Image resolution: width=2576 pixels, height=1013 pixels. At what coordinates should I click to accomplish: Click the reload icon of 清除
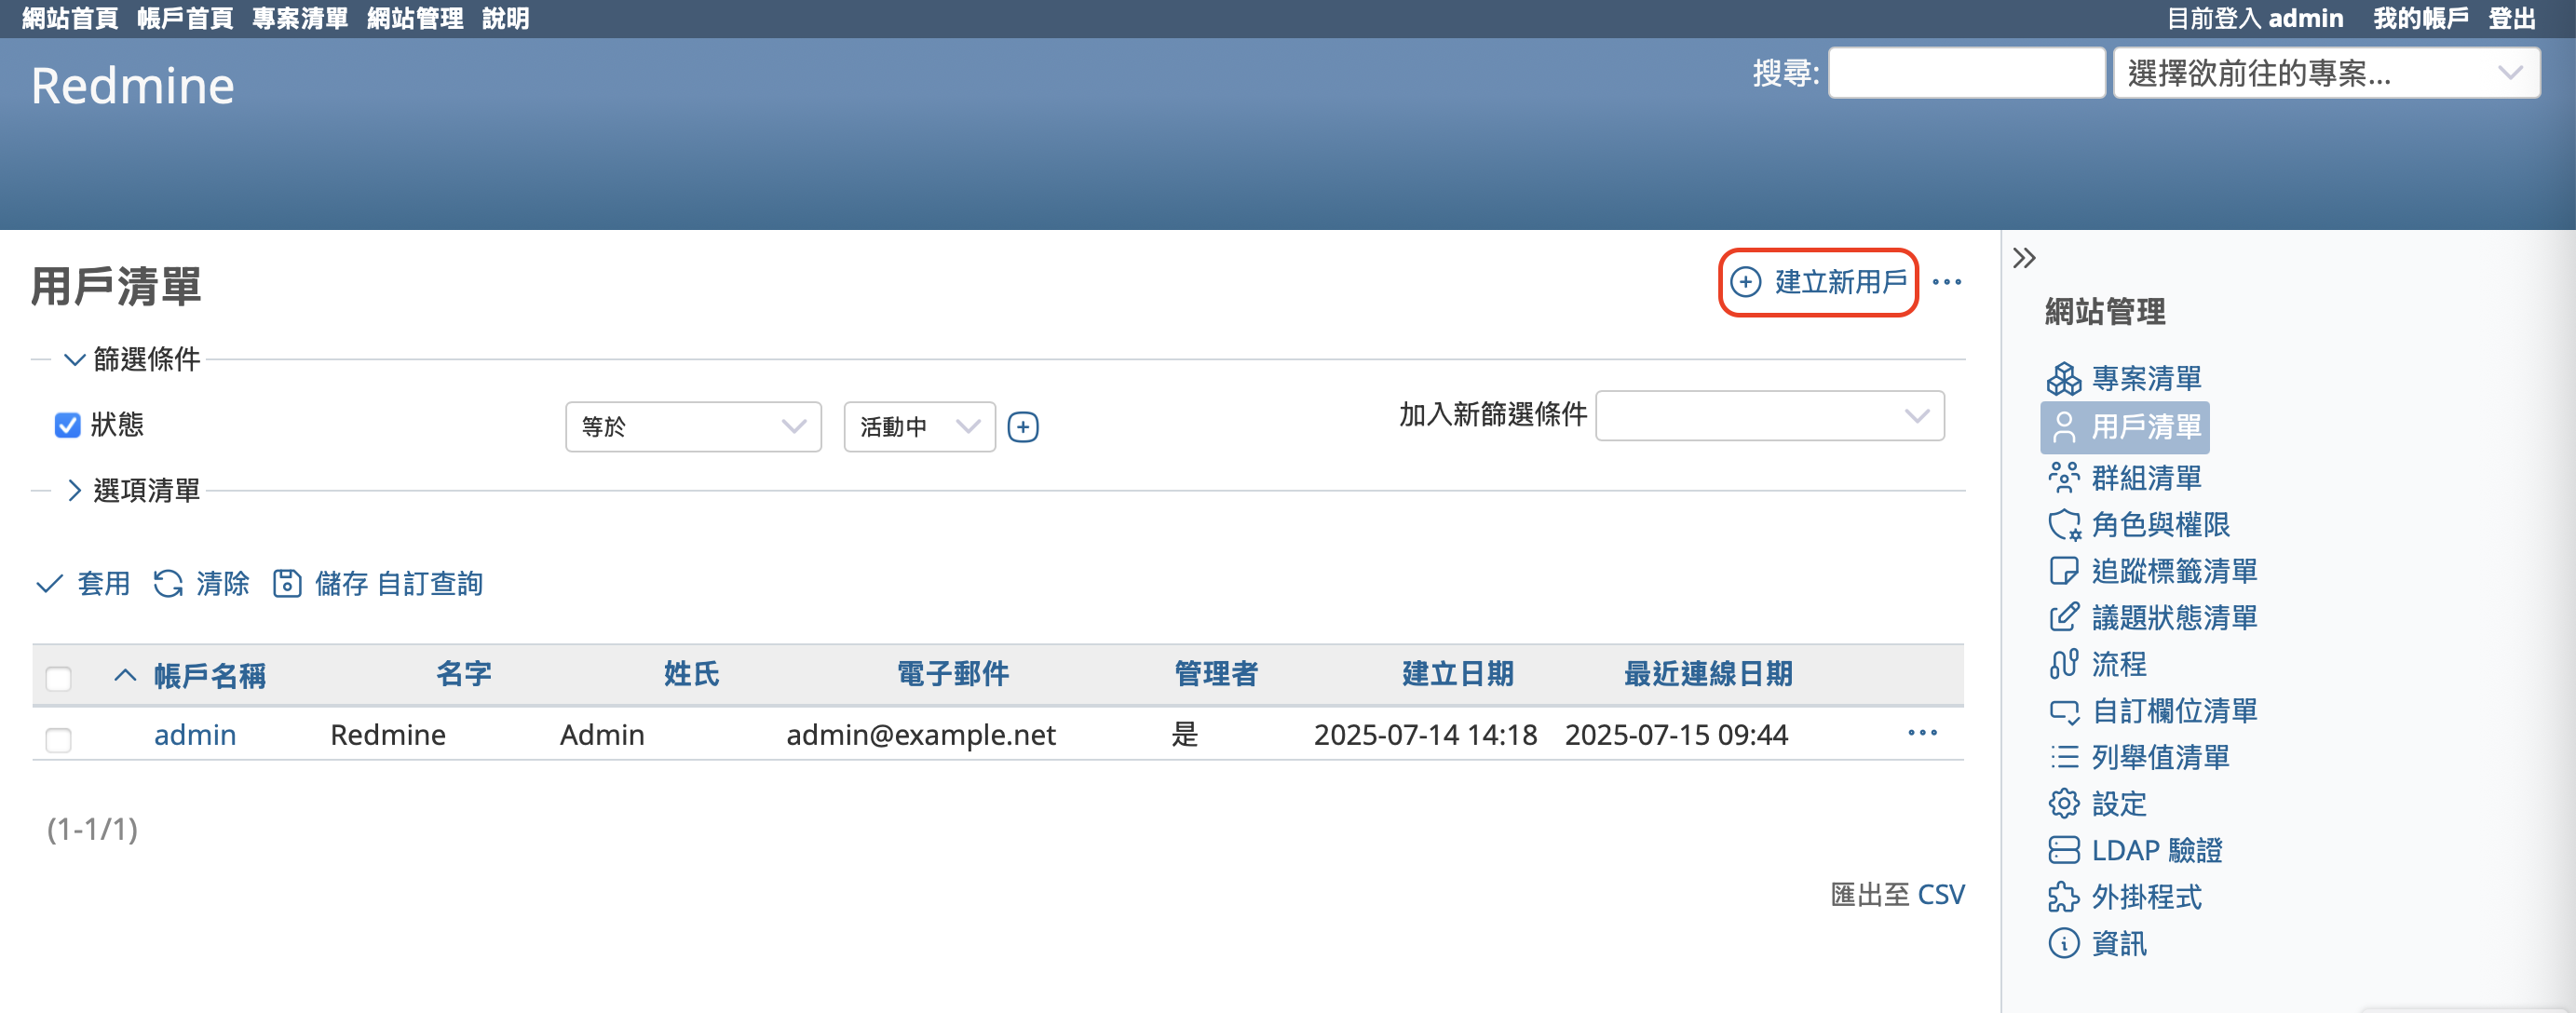pyautogui.click(x=168, y=583)
